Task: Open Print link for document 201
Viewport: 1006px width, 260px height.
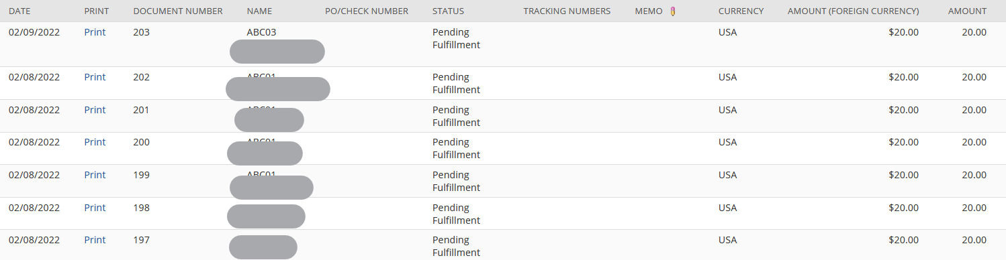Action: [x=95, y=110]
